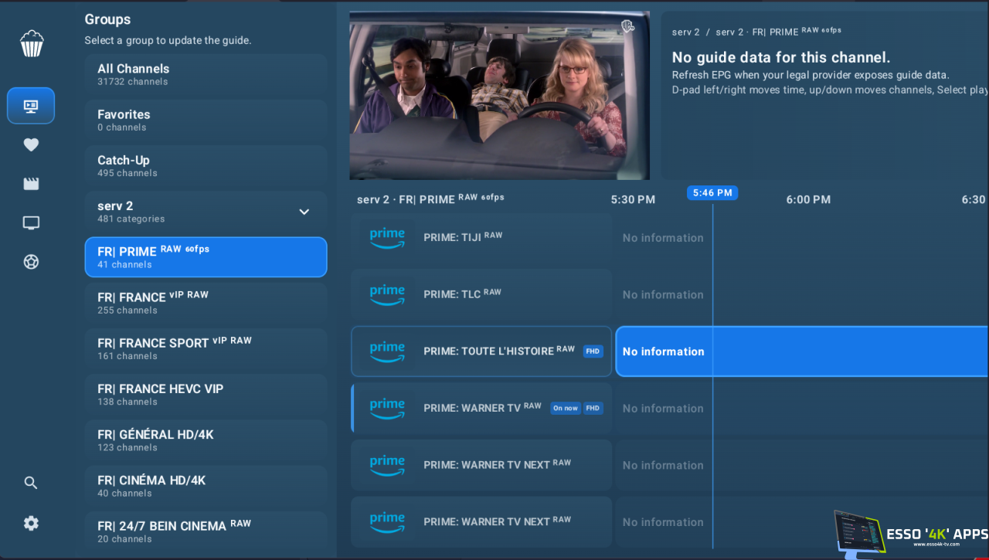Click the popcorn app logo
The height and width of the screenshot is (560, 989).
pos(31,43)
